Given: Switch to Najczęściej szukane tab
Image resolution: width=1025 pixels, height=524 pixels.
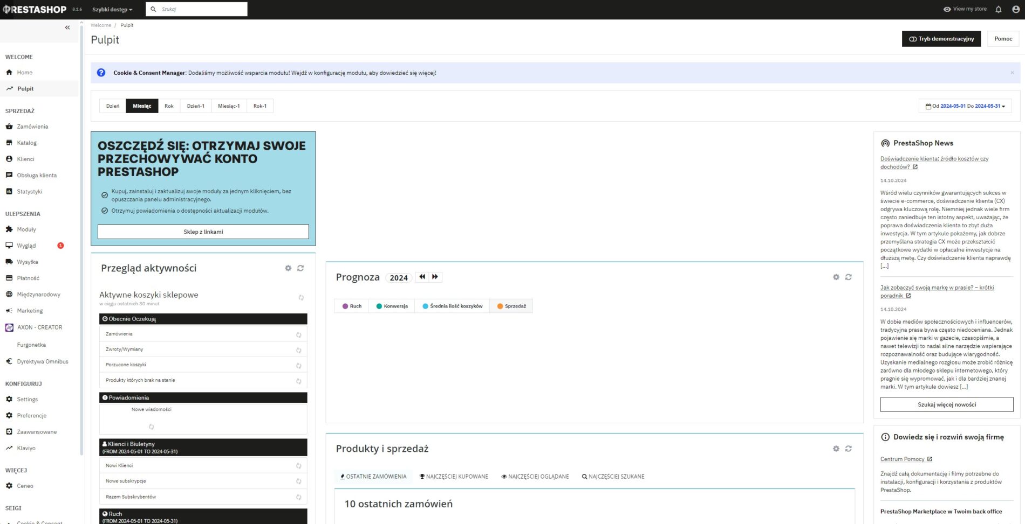Looking at the screenshot, I should (613, 477).
